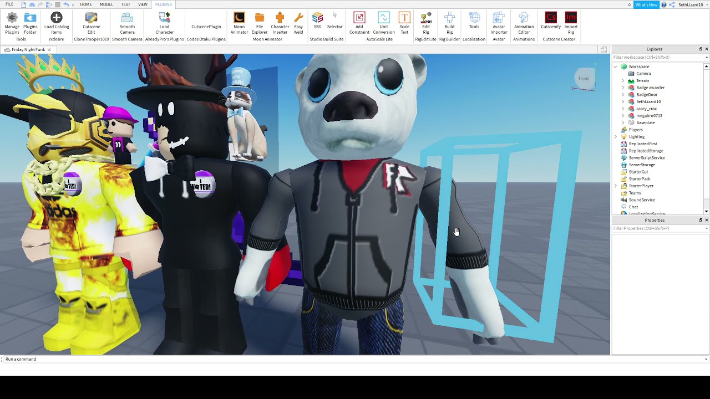This screenshot has width=710, height=399.
Task: Switch to the HOME ribbon tab
Action: [86, 4]
